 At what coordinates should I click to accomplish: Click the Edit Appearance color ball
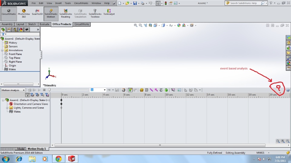[179, 25]
